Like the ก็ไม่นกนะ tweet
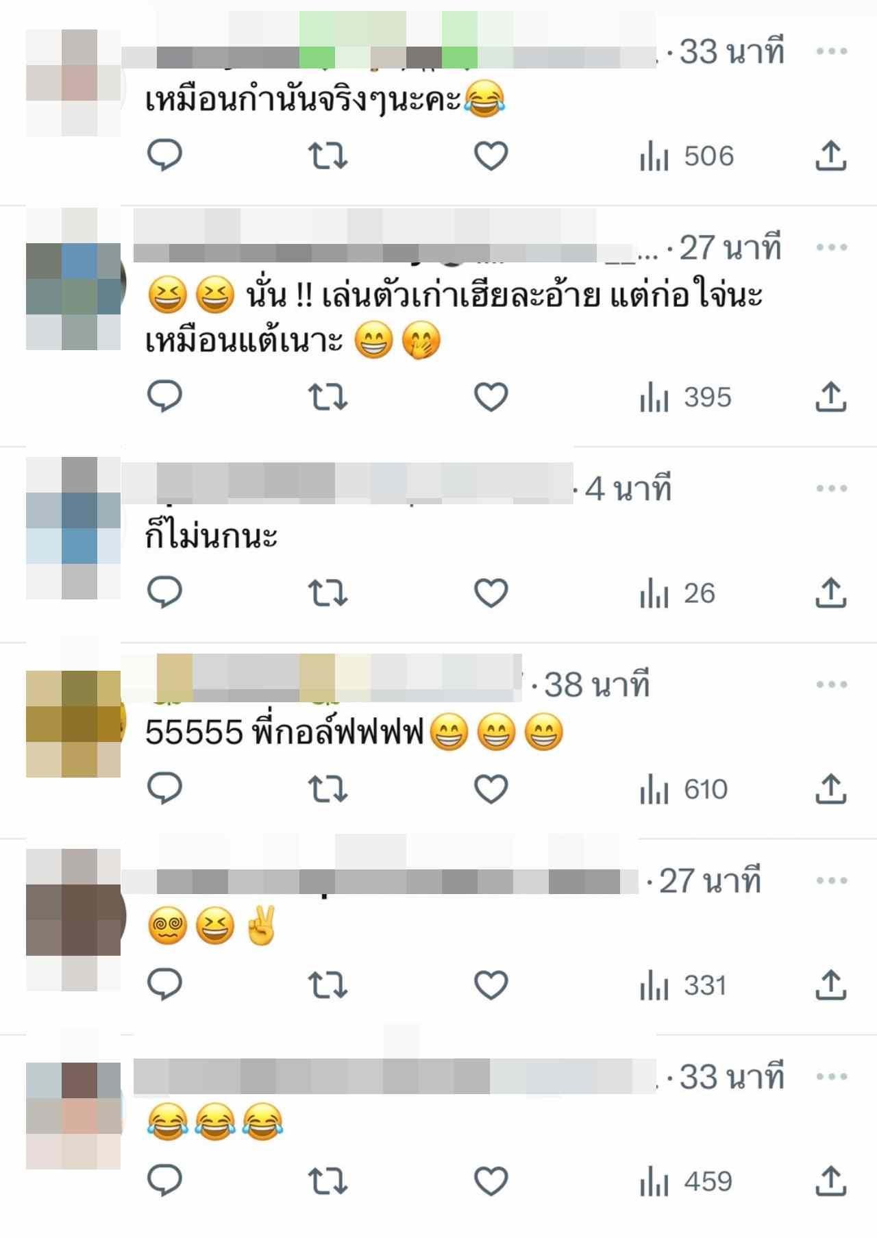The image size is (877, 1238). [491, 593]
